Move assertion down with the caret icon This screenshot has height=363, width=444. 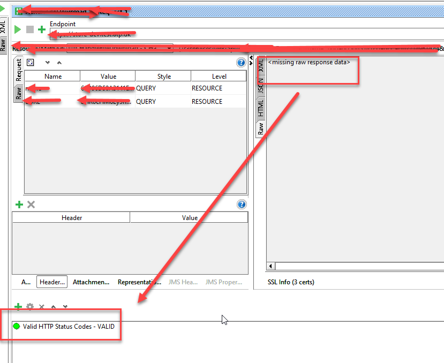pyautogui.click(x=65, y=307)
